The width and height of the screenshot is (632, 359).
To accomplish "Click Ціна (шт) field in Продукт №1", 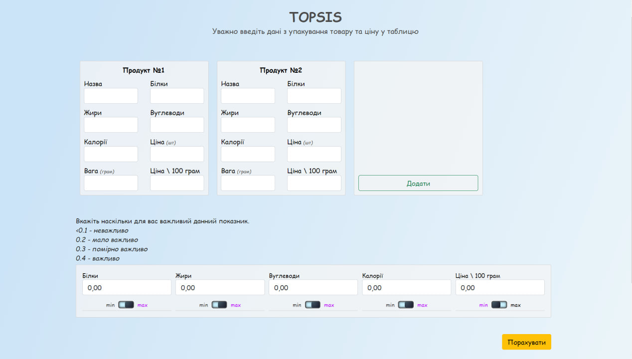I will click(177, 154).
